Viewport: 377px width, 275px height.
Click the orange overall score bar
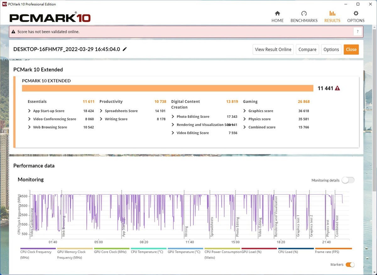tap(167, 88)
